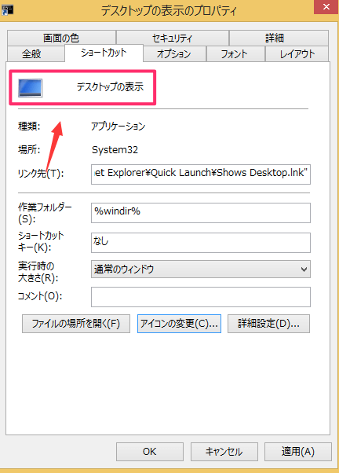
Task: Click the title bar window icon
Action: coord(8,10)
